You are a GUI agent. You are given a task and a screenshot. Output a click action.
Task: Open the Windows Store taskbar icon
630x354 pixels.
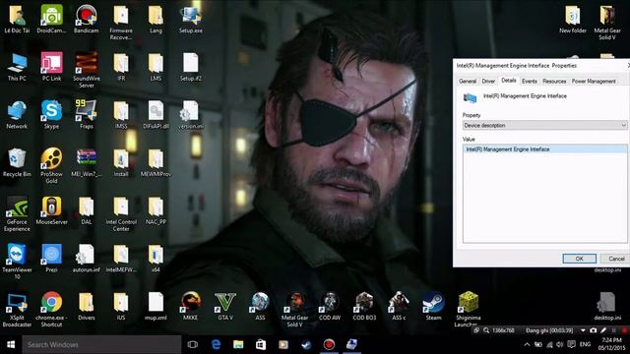click(261, 344)
